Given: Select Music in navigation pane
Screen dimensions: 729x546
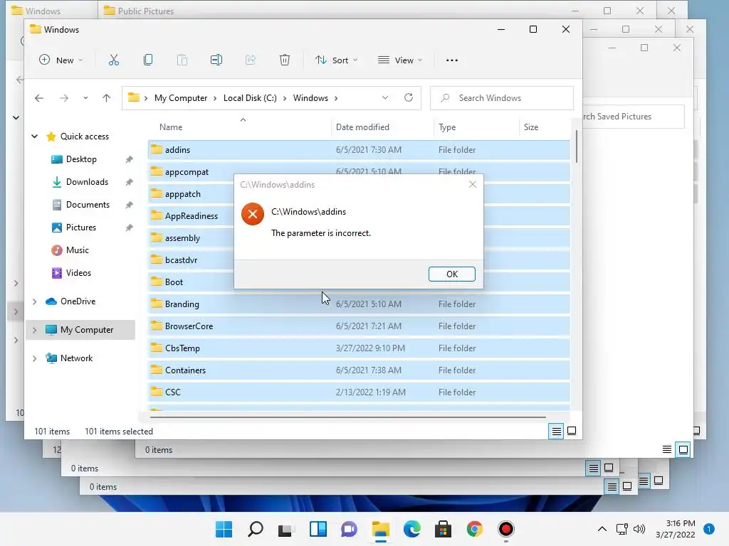Looking at the screenshot, I should (x=77, y=250).
